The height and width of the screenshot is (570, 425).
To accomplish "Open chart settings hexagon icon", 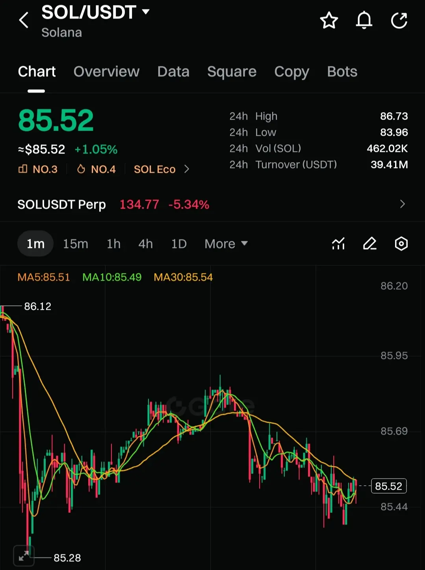I will [401, 244].
